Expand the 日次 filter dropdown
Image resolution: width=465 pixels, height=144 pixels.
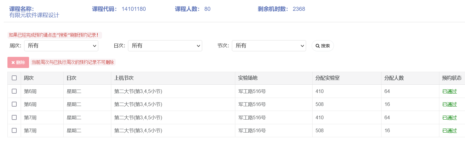165,46
